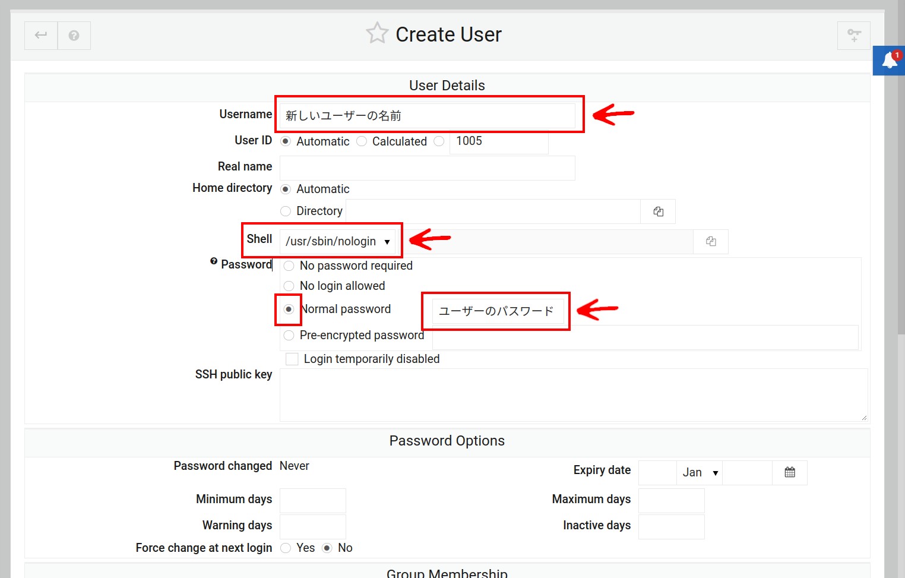Select Yes for Force change at next login
The width and height of the screenshot is (905, 578).
tap(286, 548)
